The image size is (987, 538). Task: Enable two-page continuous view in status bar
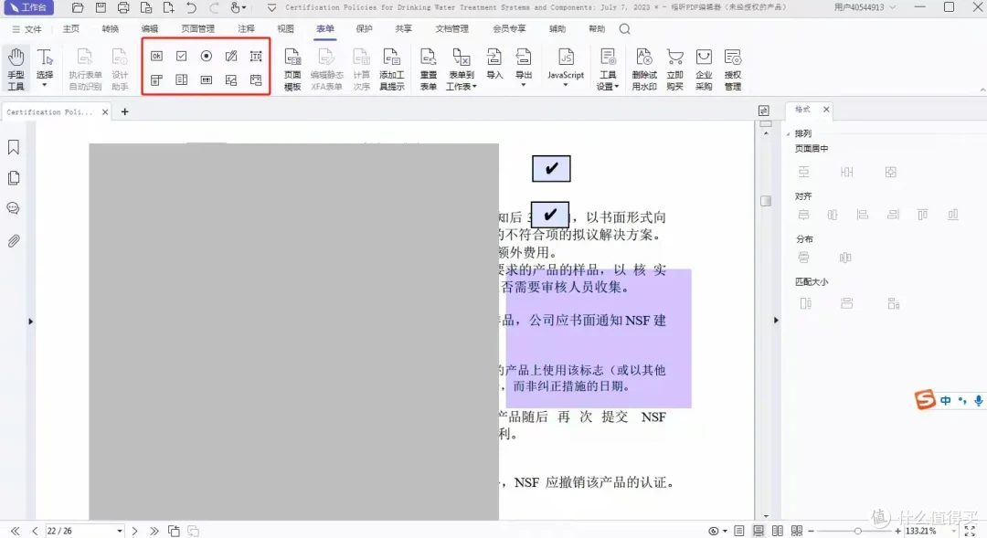(797, 531)
